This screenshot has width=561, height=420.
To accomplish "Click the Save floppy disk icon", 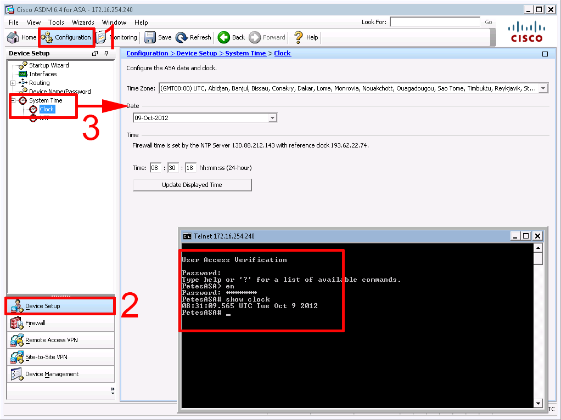I will [x=149, y=37].
